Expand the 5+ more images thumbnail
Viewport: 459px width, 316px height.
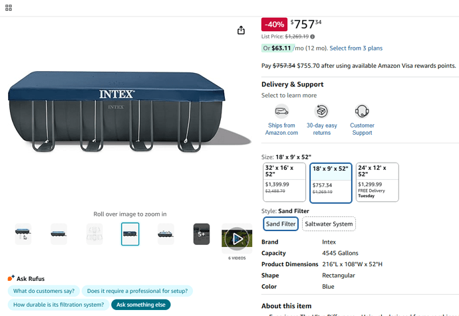tap(202, 234)
